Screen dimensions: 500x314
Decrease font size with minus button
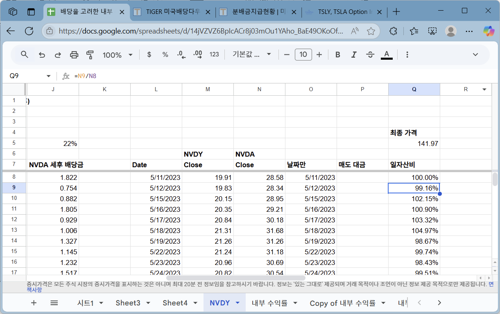click(287, 55)
